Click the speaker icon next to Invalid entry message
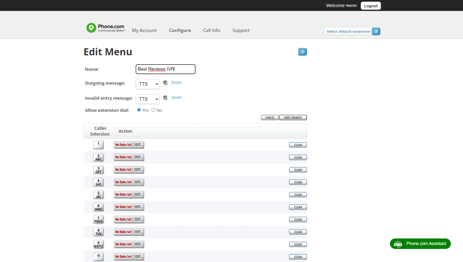Viewport: 463px width, 262px height. pyautogui.click(x=165, y=98)
